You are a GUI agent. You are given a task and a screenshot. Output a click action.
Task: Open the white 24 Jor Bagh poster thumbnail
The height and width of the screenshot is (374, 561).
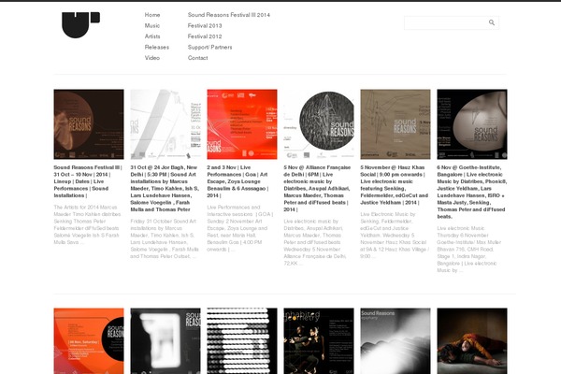pyautogui.click(x=165, y=124)
